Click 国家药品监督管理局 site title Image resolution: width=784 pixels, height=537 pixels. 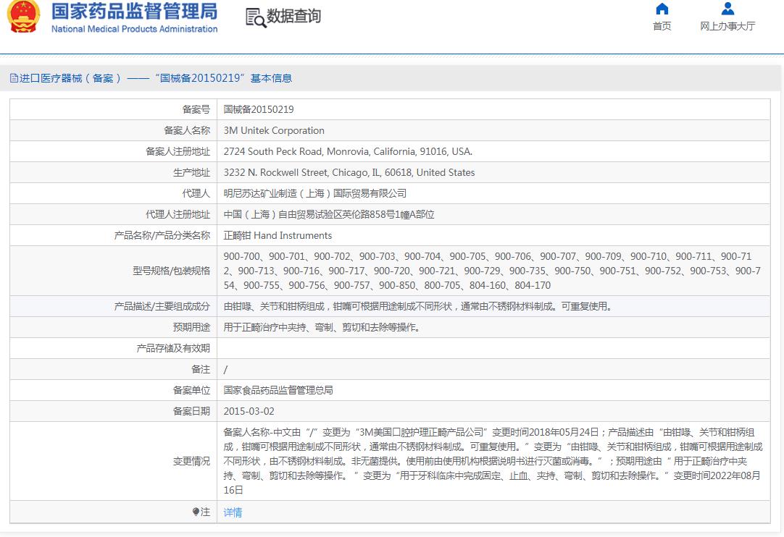tap(135, 11)
